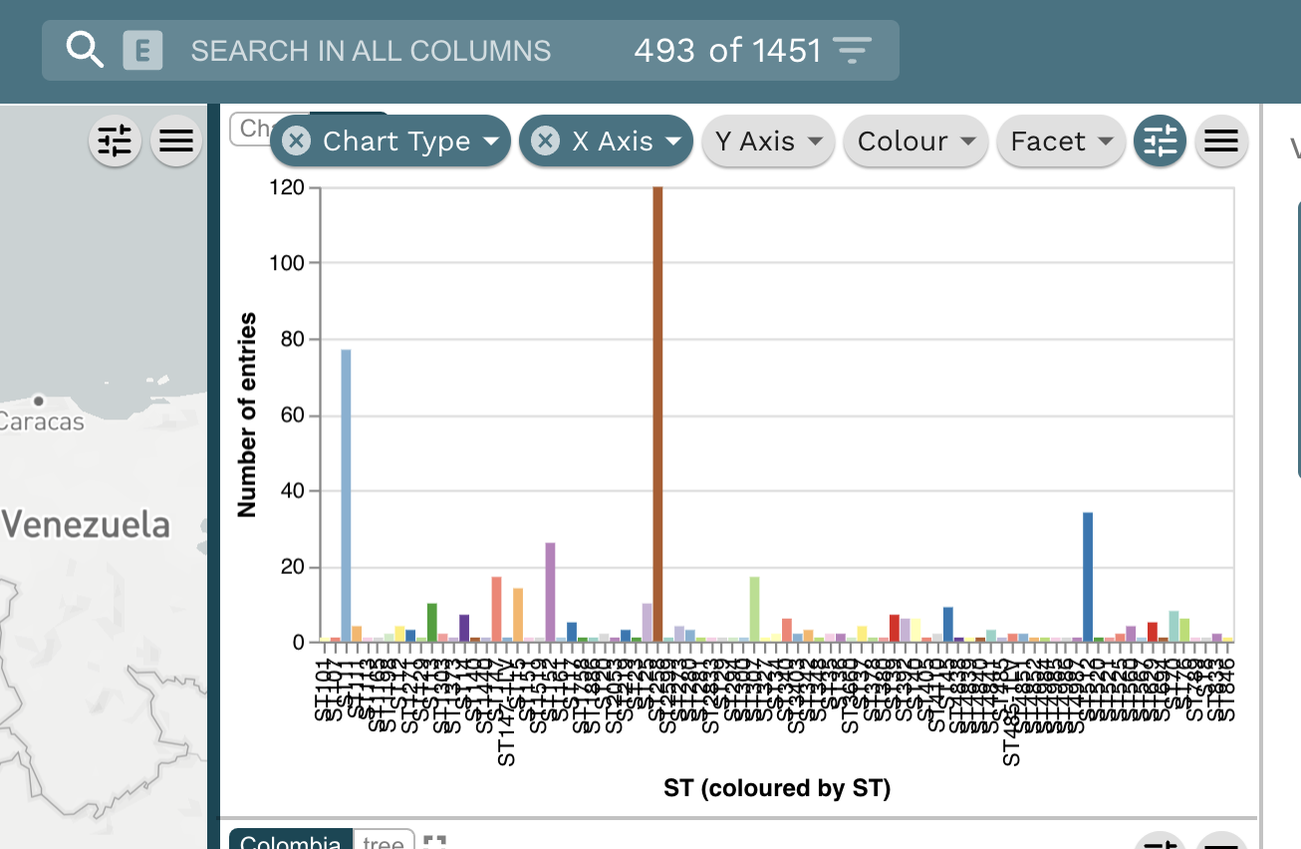
Task: Click the dark blue bar near 34 entries
Action: click(x=1088, y=578)
